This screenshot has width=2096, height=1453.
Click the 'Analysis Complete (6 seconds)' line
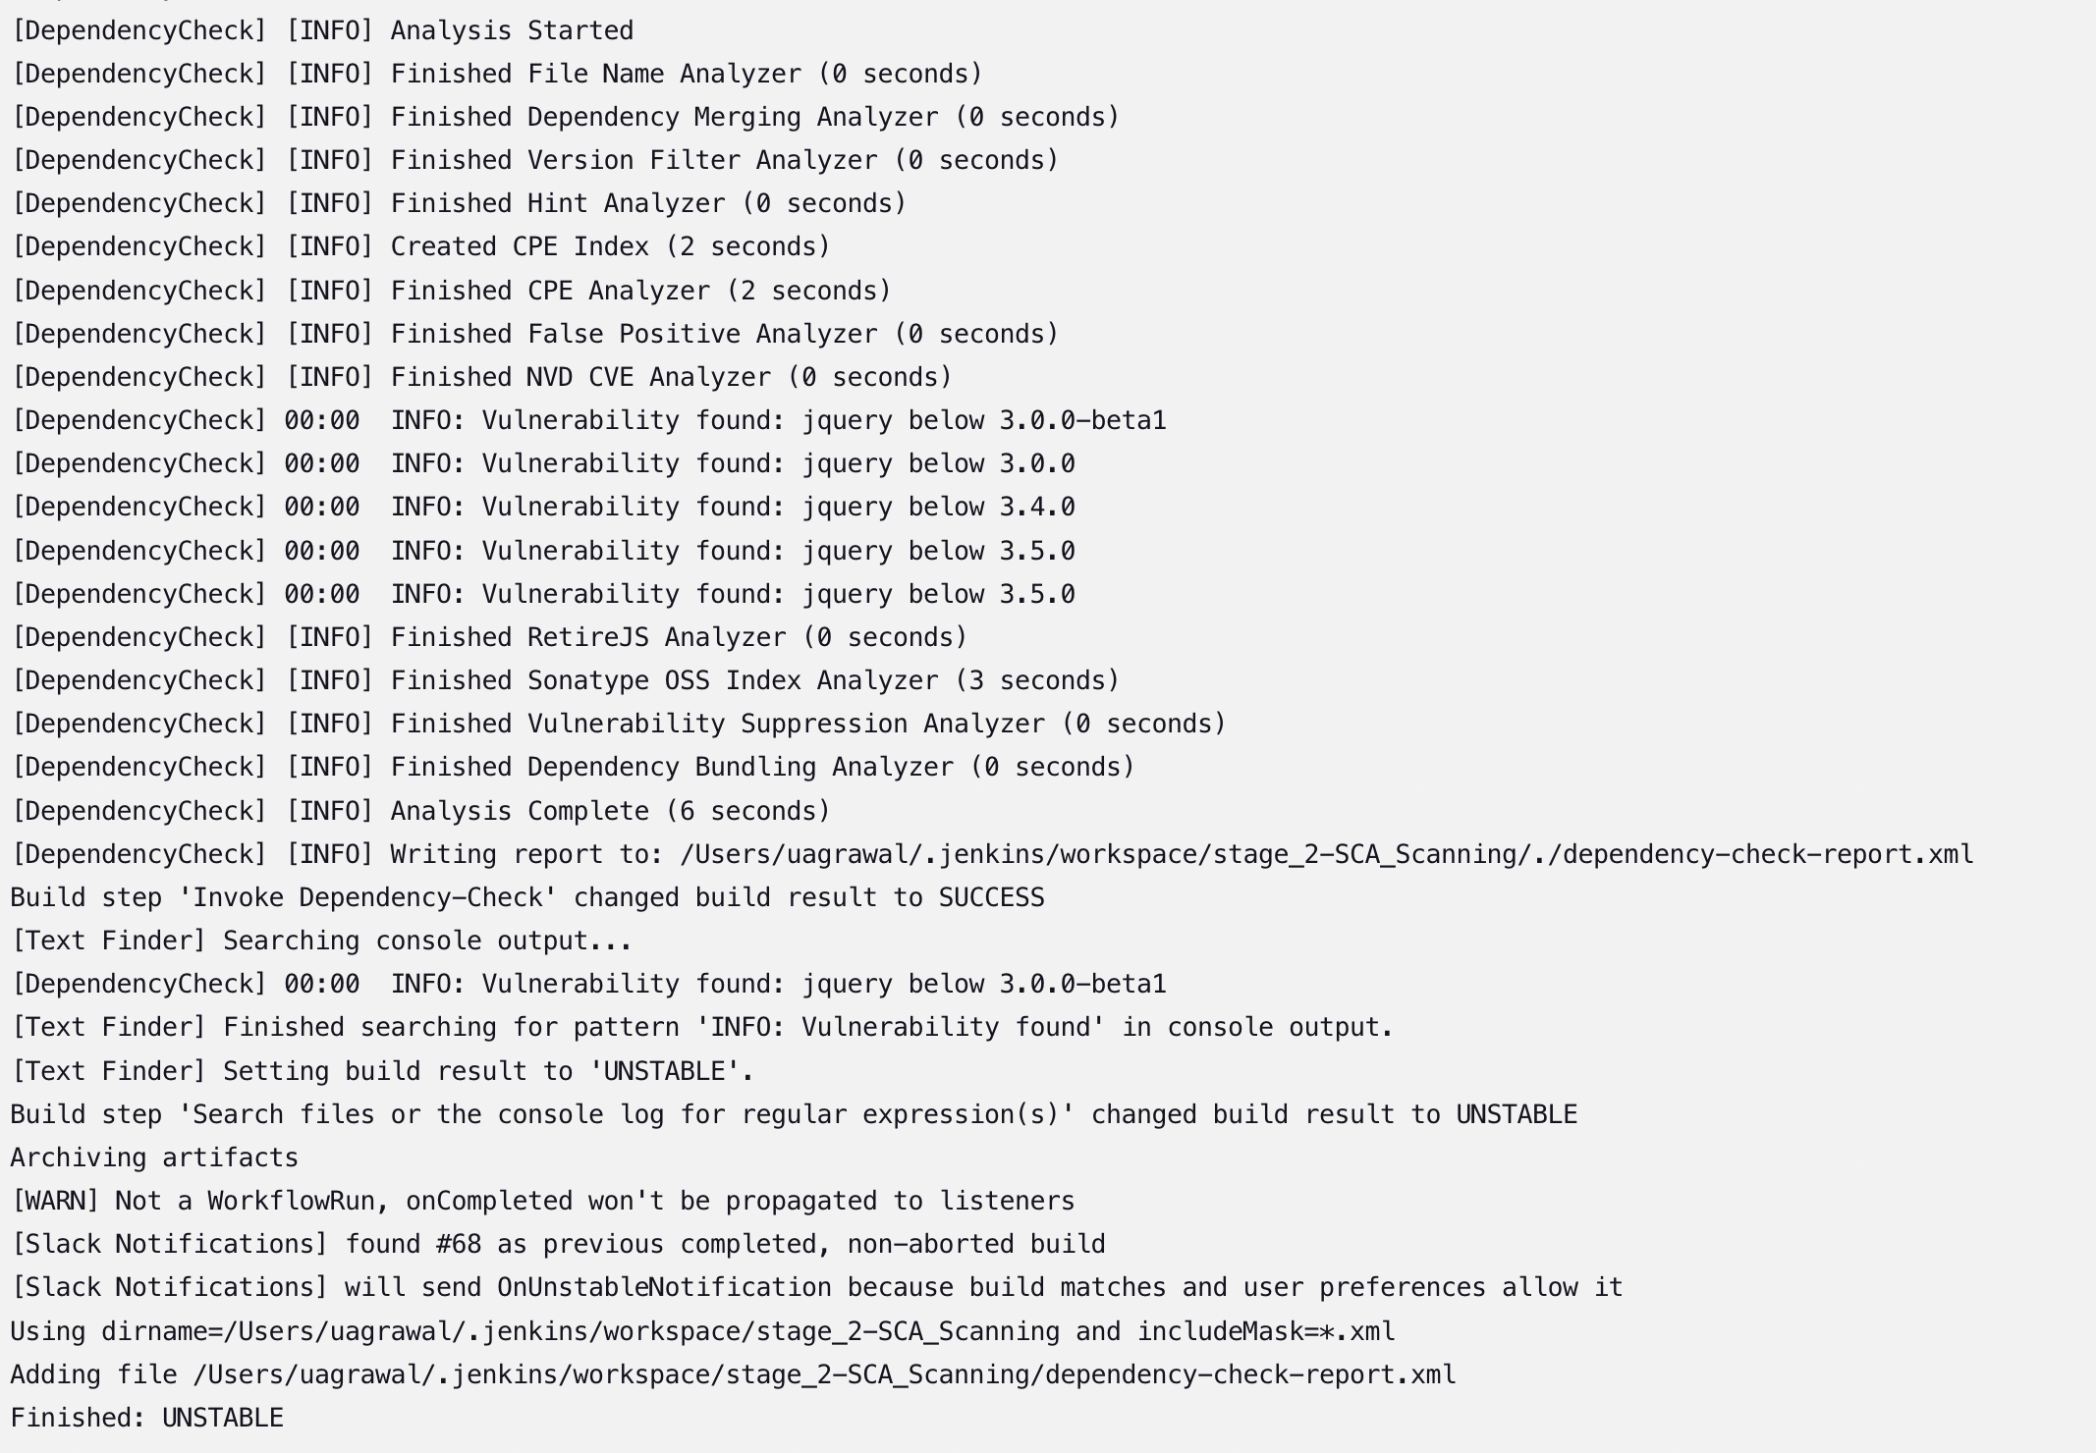point(420,811)
